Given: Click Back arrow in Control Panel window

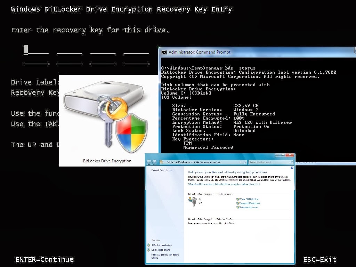Looking at the screenshot, I should point(149,162).
